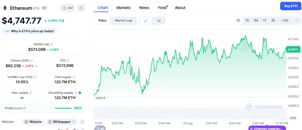Image resolution: width=302 pixels, height=130 pixels.
Task: Open the Yield tab
Action: (x=162, y=8)
